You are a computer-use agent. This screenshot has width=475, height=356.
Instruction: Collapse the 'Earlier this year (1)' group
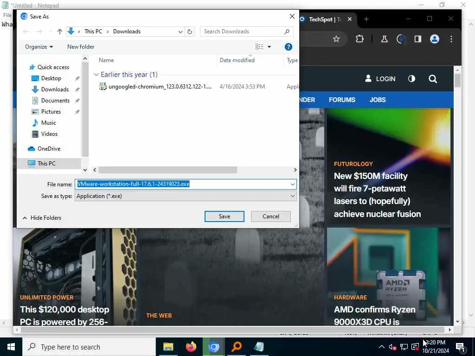click(96, 75)
